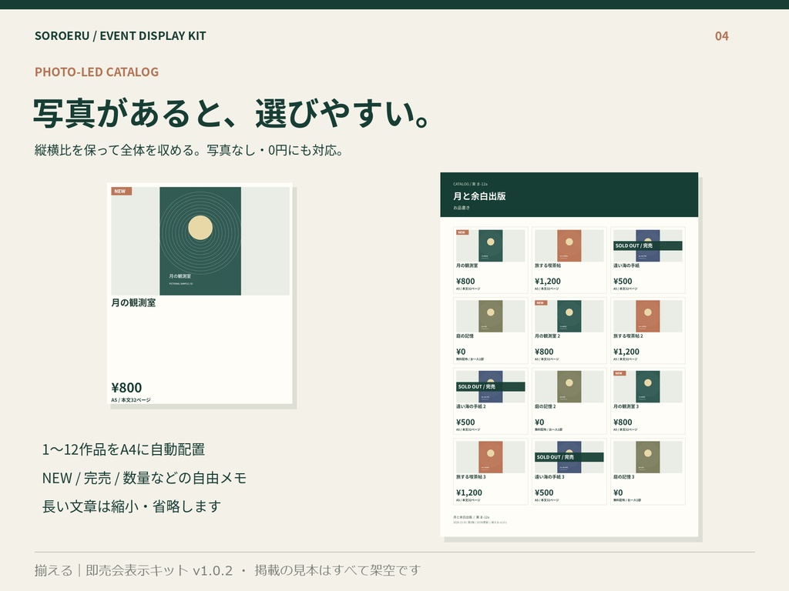The image size is (789, 591).
Task: Click the SOROERU / EVENT DISPLAY KIT header
Action: pos(120,36)
